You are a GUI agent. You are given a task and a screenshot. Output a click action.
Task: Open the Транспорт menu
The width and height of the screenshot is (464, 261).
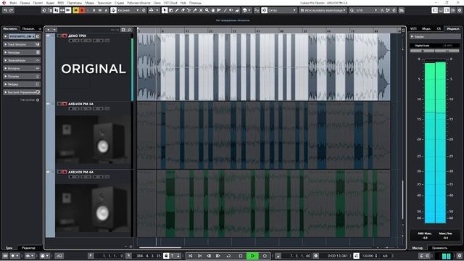click(x=104, y=3)
